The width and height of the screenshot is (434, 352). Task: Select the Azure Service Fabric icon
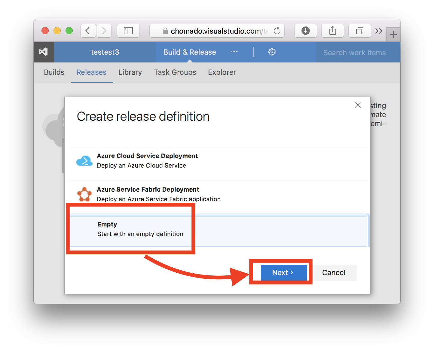tap(84, 195)
